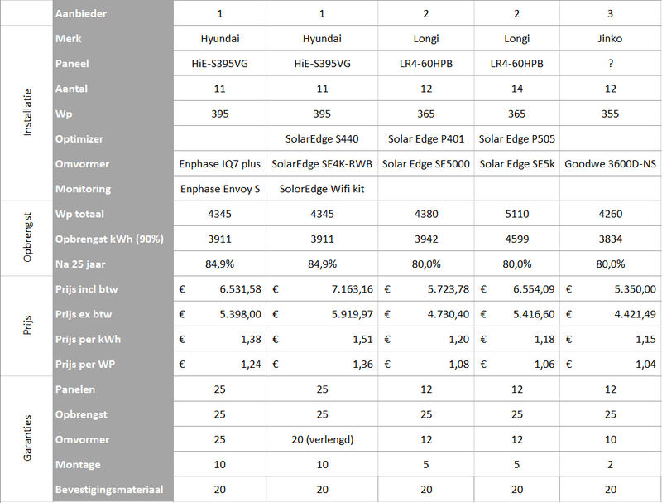Click the Aantal cell showing '14'
Image resolution: width=662 pixels, height=503 pixels.
tap(516, 89)
